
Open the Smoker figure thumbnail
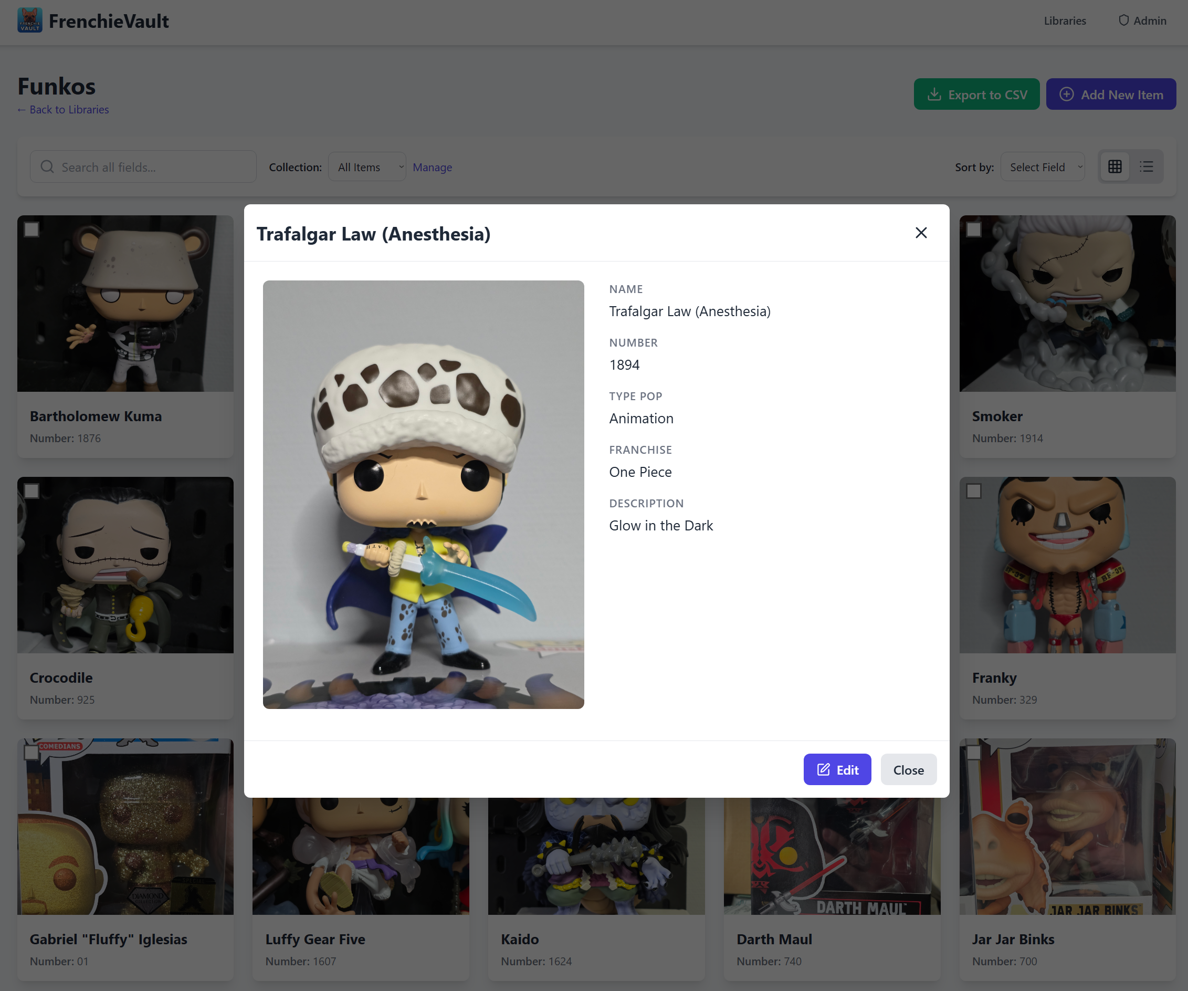1067,304
